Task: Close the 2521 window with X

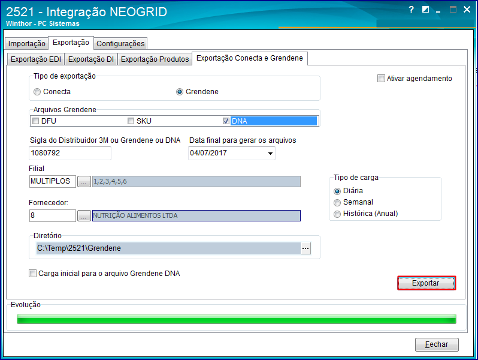Action: coord(467,10)
